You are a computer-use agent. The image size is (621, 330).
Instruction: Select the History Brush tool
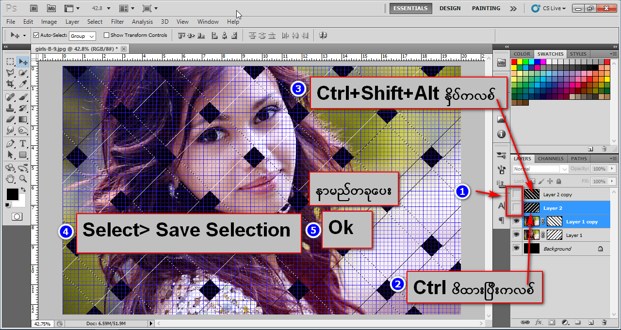tap(23, 108)
